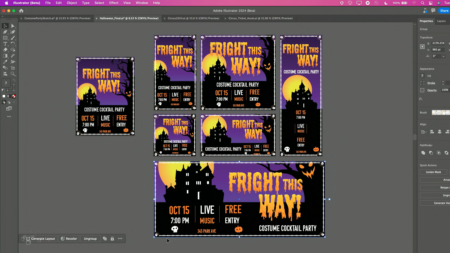Open the Object menu
Viewport: 450px width, 253px height.
tap(72, 3)
